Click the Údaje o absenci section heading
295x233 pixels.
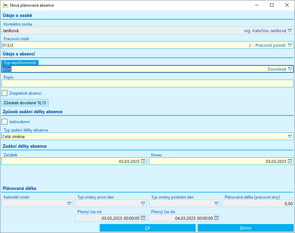(x=19, y=54)
